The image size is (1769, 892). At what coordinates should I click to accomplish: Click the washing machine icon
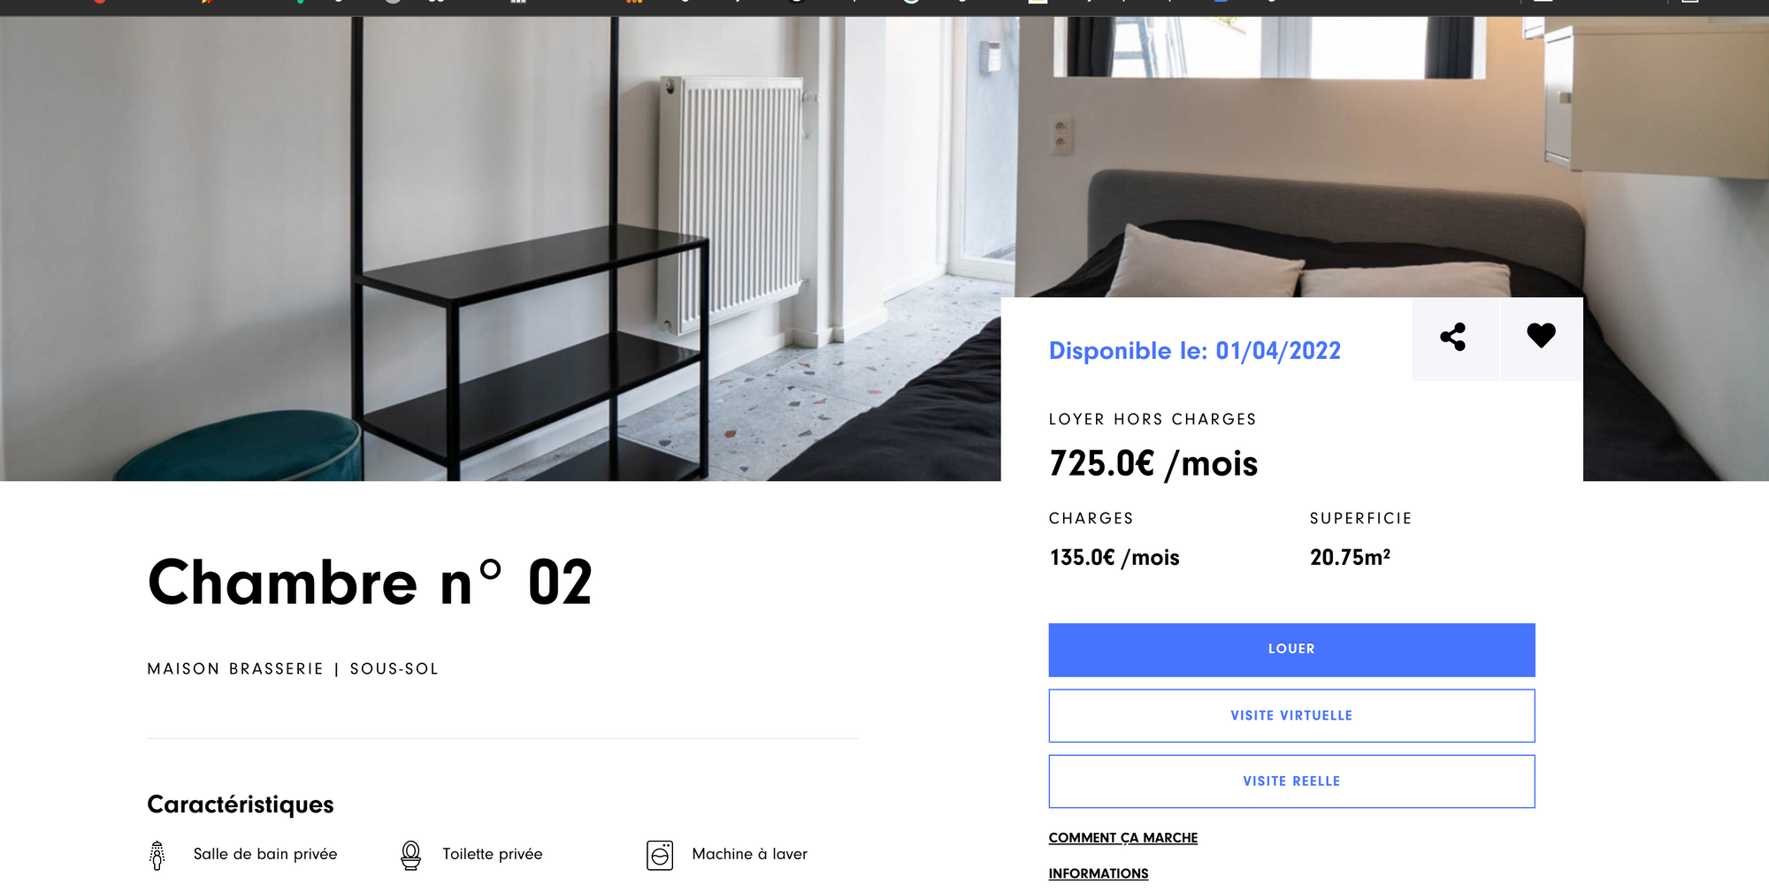pyautogui.click(x=660, y=855)
